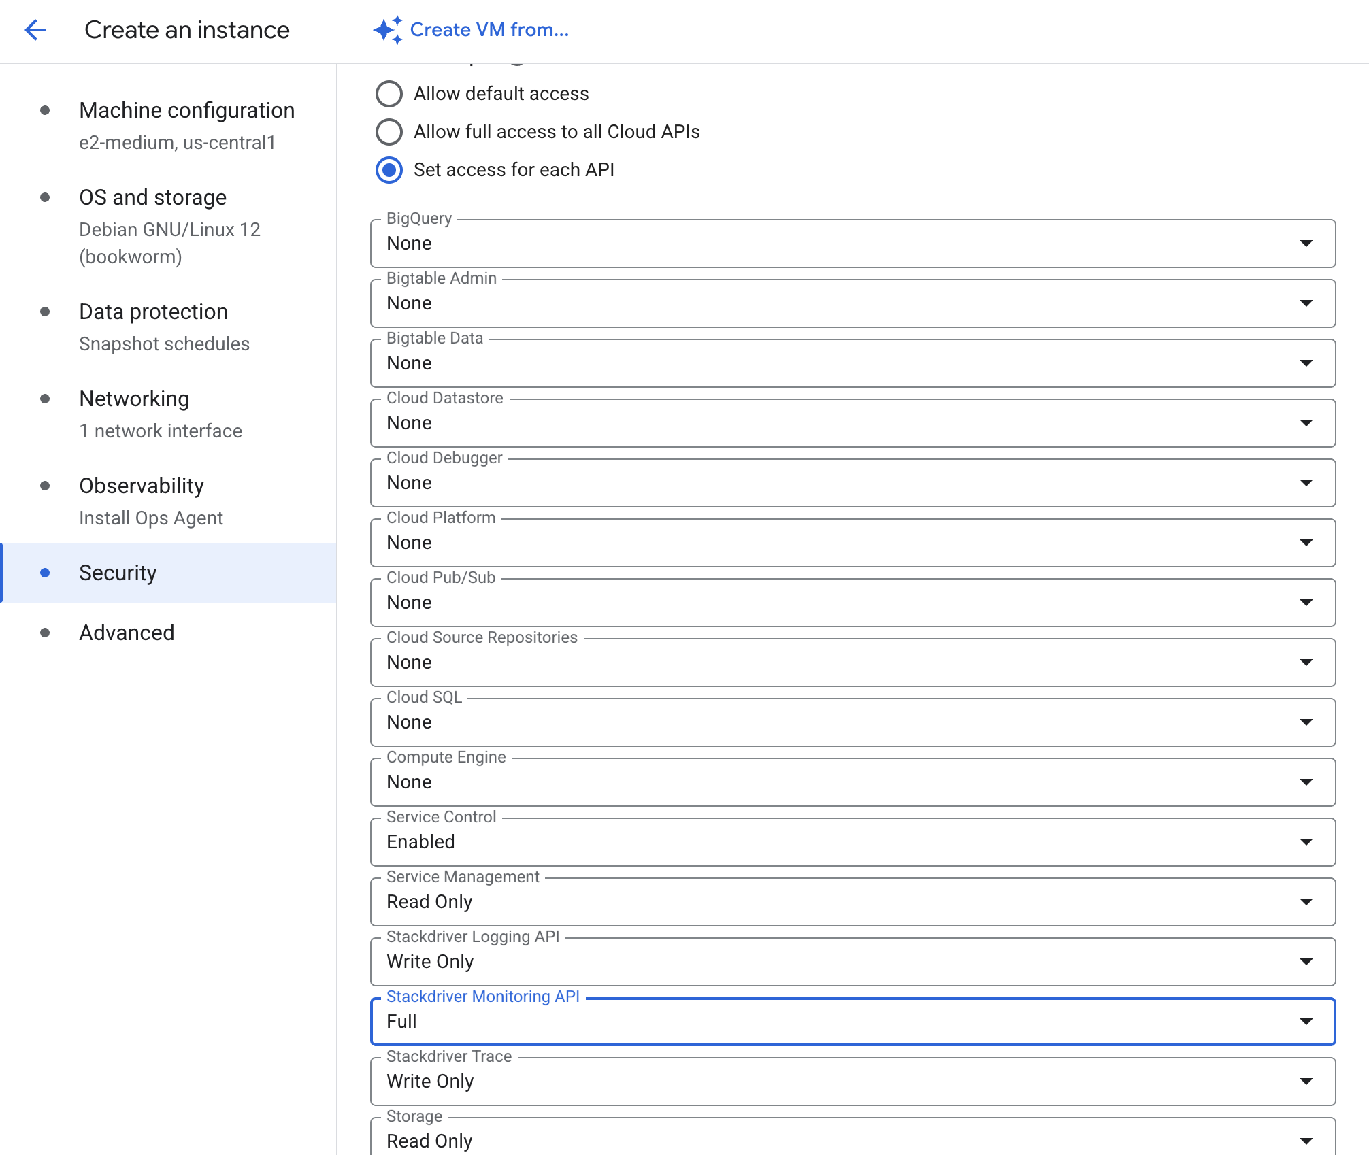The width and height of the screenshot is (1369, 1155).
Task: Open the Cloud Pub/Sub dropdown
Action: (x=853, y=603)
